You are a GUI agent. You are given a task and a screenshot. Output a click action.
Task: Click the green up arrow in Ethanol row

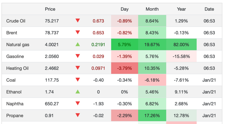(x=78, y=91)
